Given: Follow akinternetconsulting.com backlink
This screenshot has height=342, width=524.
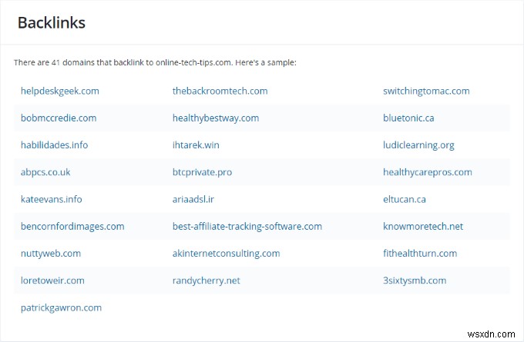Looking at the screenshot, I should (x=227, y=254).
